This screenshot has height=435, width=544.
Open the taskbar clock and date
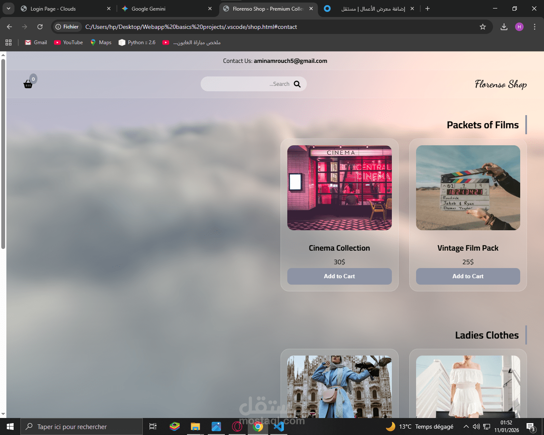[x=507, y=427]
